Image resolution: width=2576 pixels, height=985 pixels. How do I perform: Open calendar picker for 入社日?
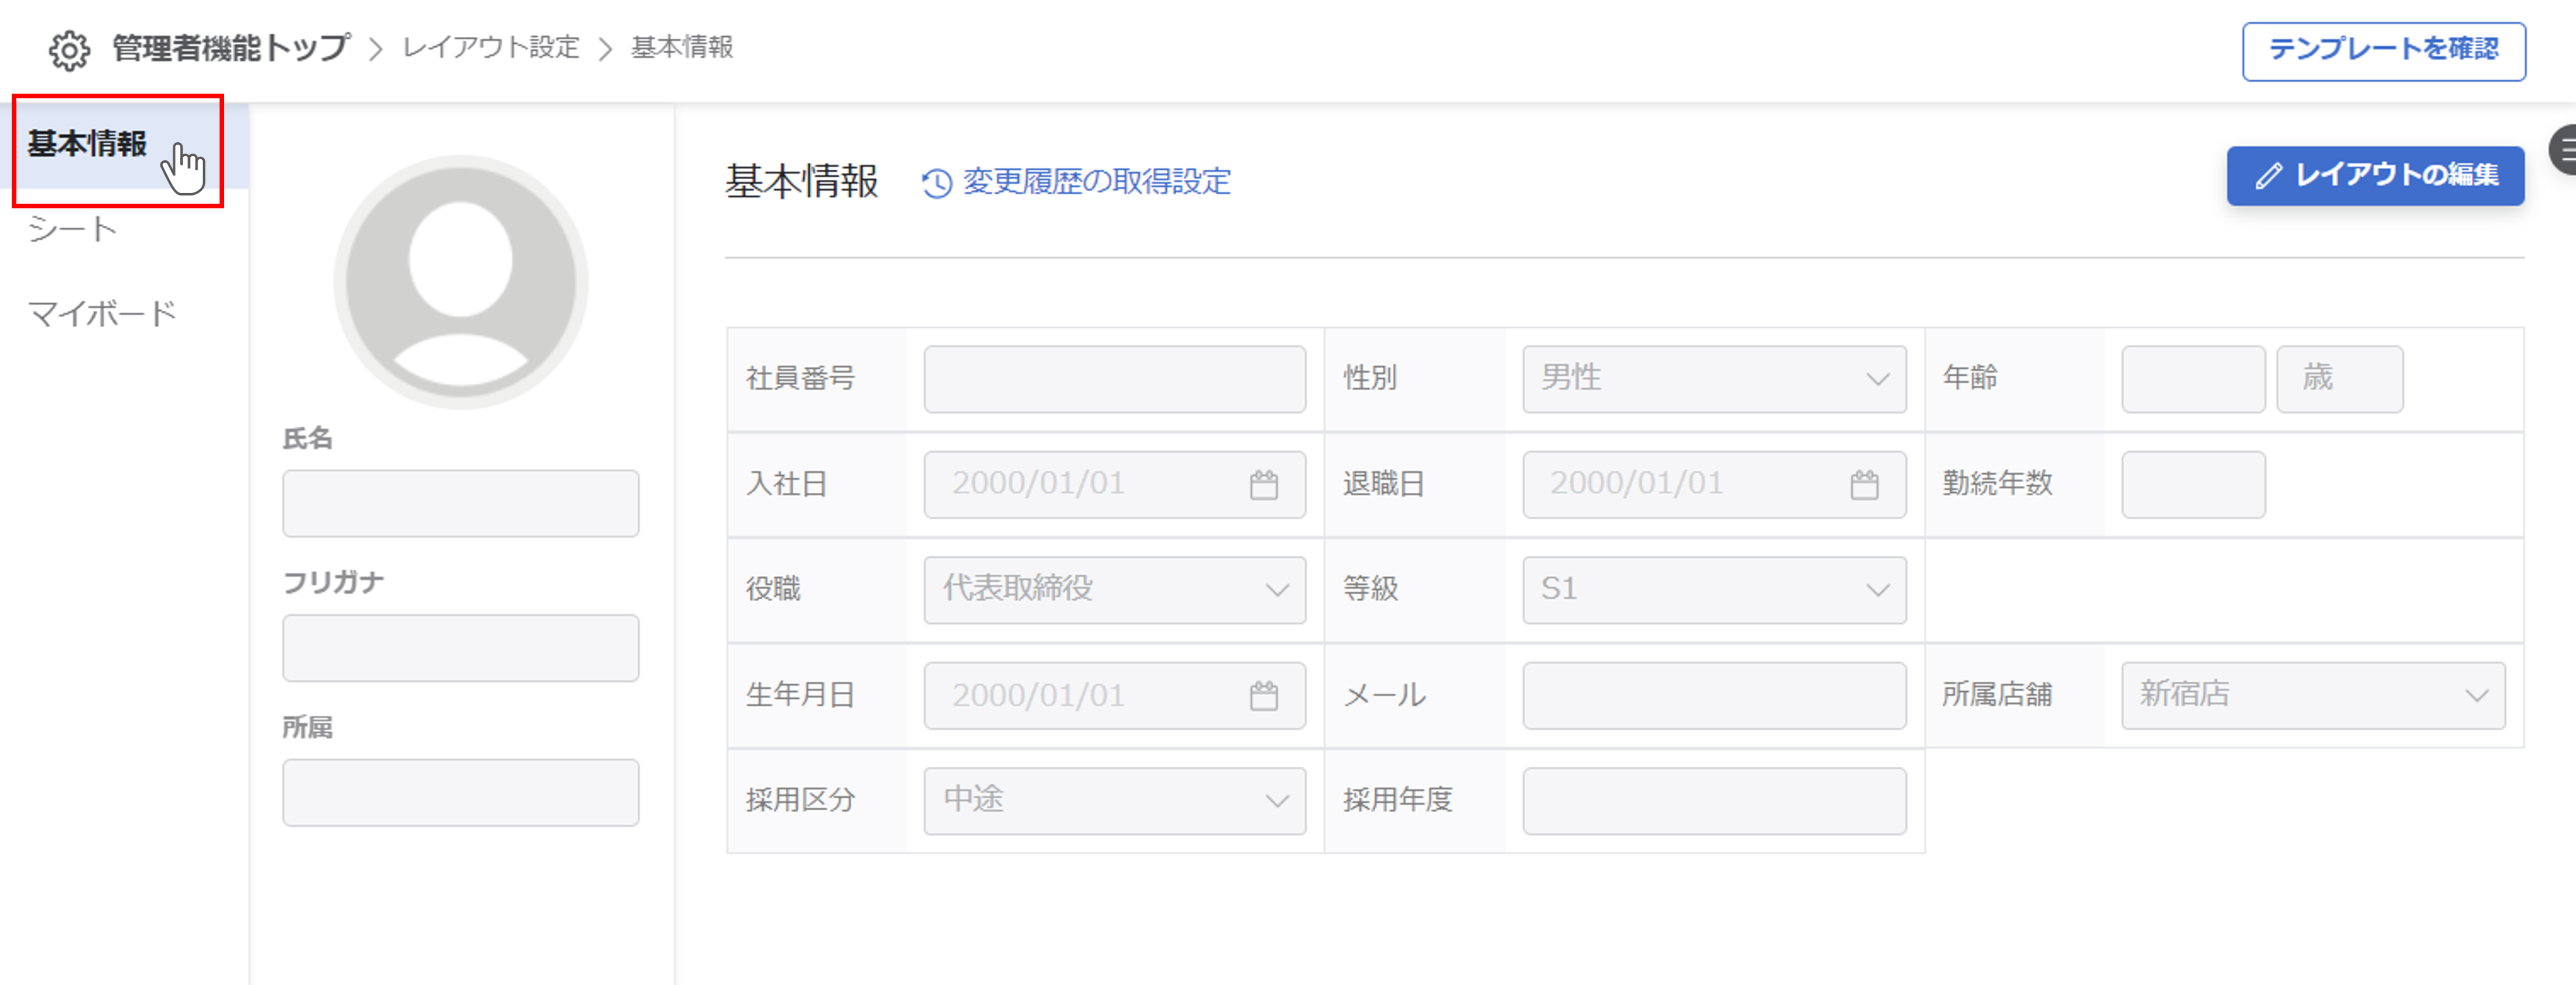(x=1263, y=485)
